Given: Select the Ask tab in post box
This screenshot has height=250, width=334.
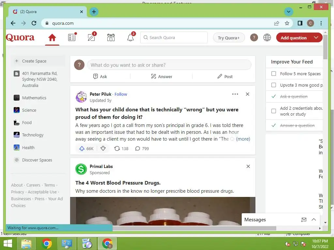Looking at the screenshot, I should click(x=100, y=76).
